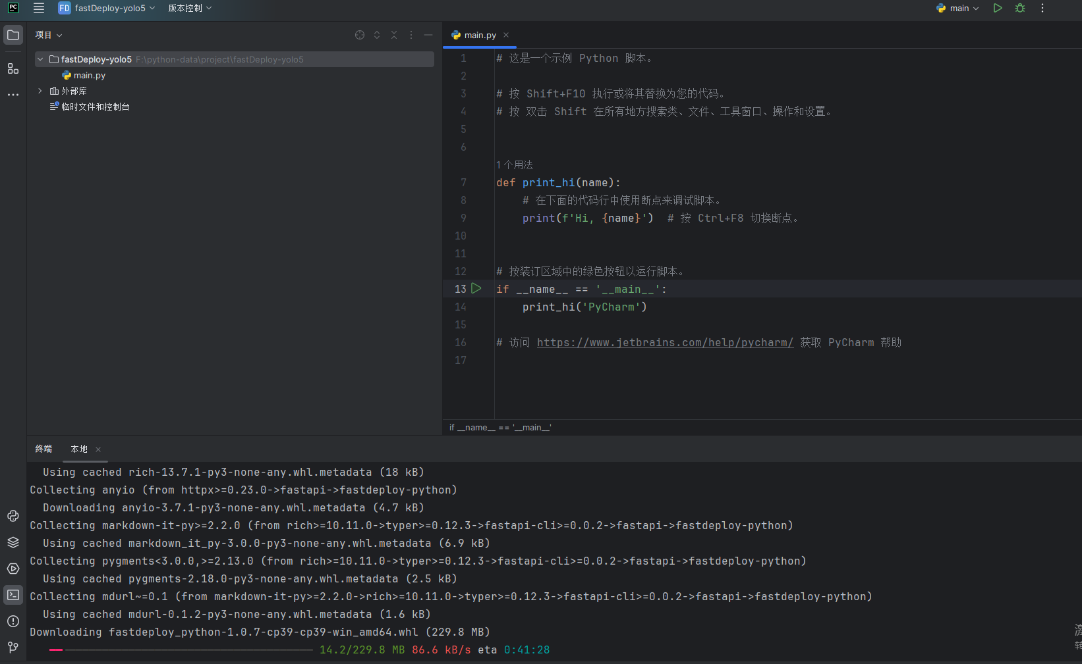This screenshot has width=1082, height=664.
Task: Open more run actions menu
Action: [x=1042, y=9]
